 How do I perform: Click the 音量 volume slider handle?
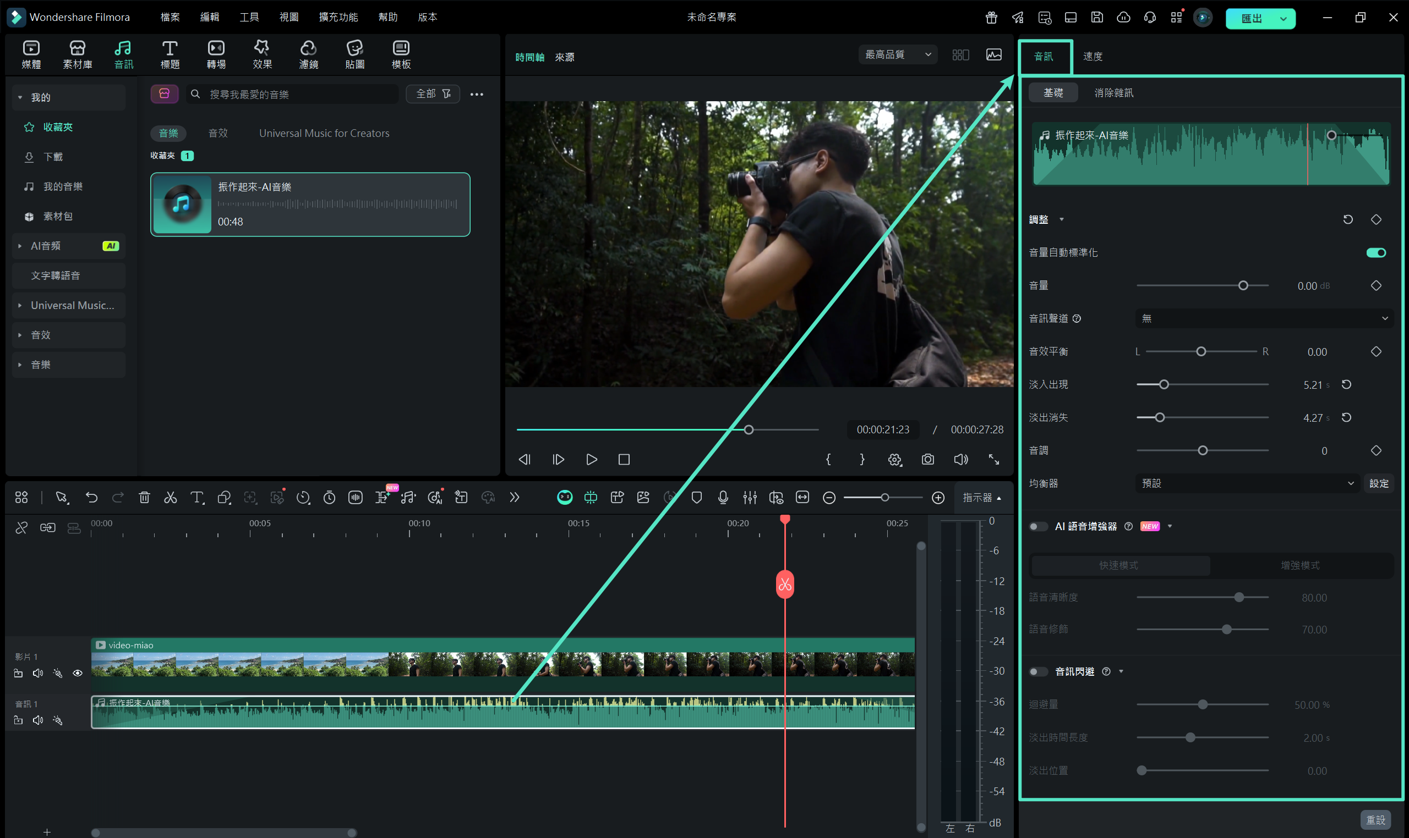[1243, 286]
